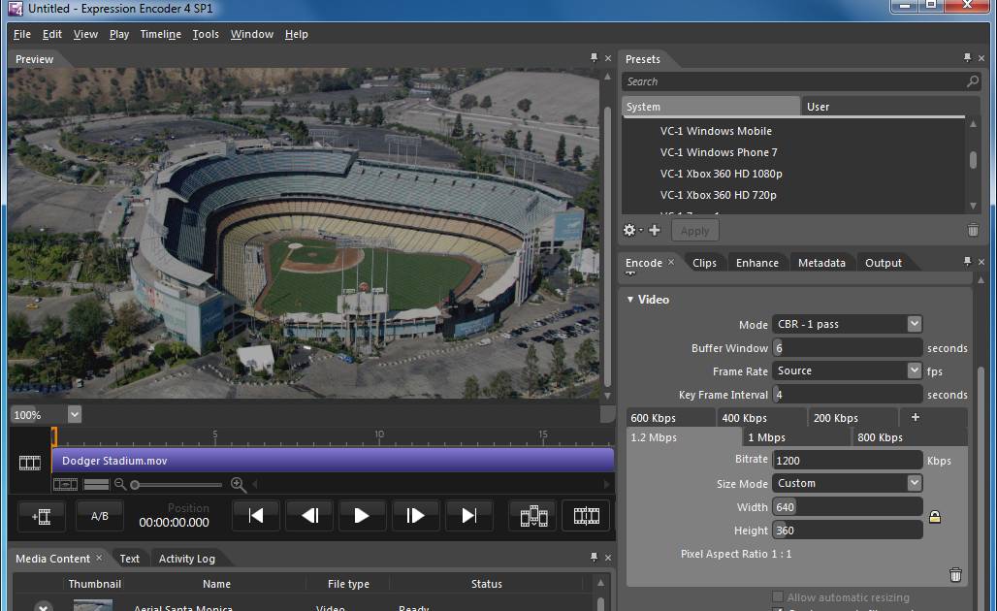The image size is (997, 611).
Task: Select the VC-1 Xbox 360 HD 1080p preset
Action: click(x=721, y=174)
